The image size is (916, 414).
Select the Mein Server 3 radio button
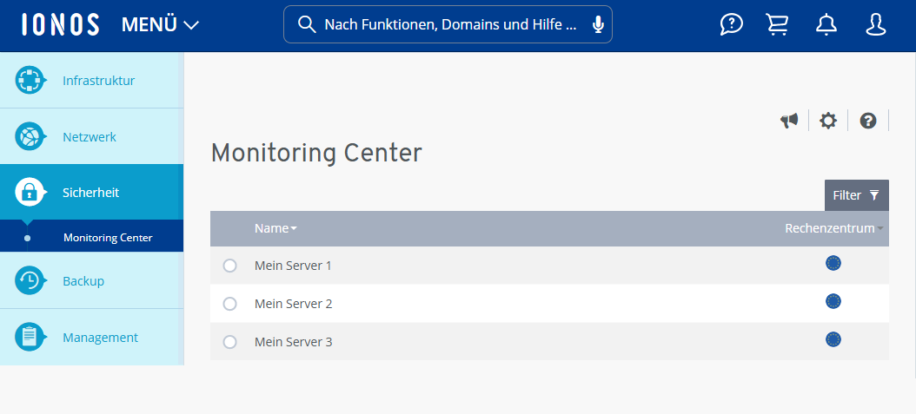pos(230,342)
